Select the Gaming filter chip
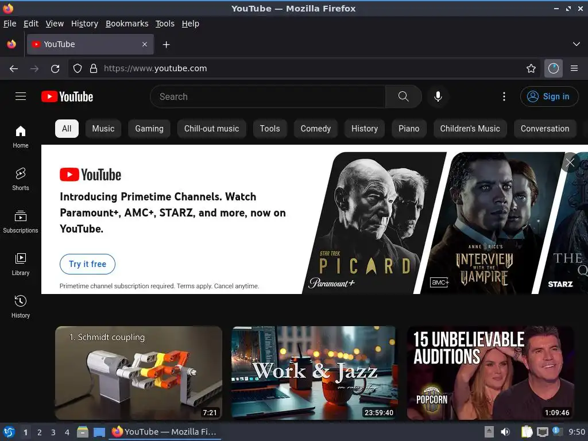The width and height of the screenshot is (588, 441). (x=149, y=129)
